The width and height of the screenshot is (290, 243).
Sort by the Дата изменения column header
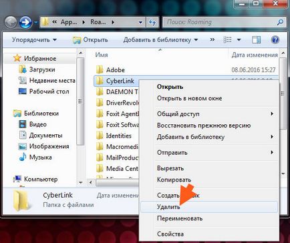point(255,55)
